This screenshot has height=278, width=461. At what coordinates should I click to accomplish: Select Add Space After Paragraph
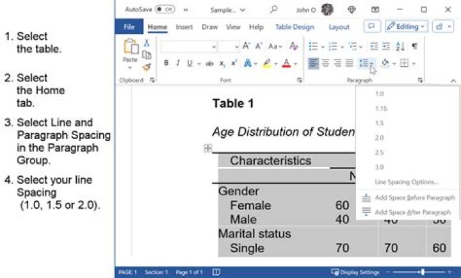click(x=407, y=212)
